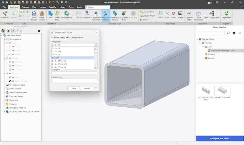The image size is (244, 145).
Task: Open the Constraint tool in the ribbon
Action: coord(5,15)
